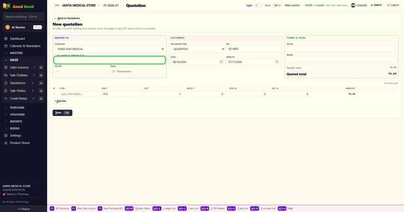
Task: Expand the BOOKS section
Action: [15, 129]
